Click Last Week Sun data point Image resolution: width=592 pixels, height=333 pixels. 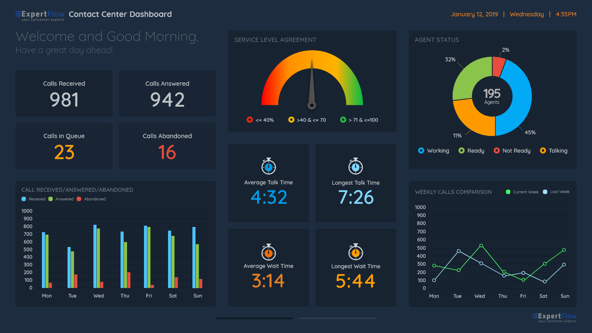point(564,265)
